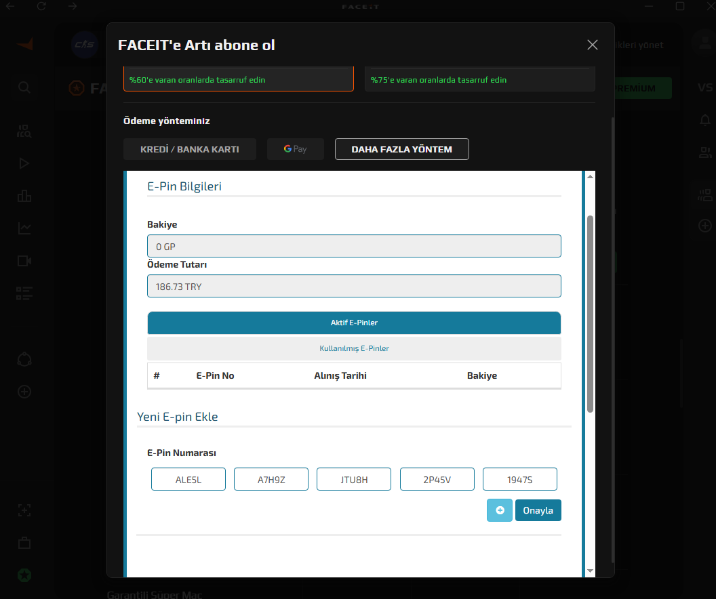Screen dimensions: 716x599
Task: Reload page with refresh icon
Action: [x=41, y=6]
